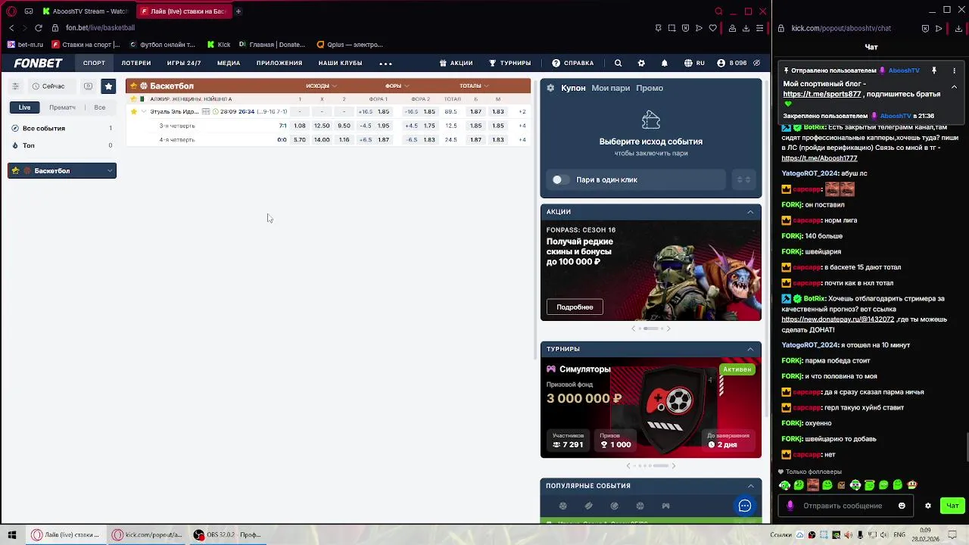Screen dimensions: 969x545
Task: Open Турниры trophy link in header
Action: (509, 64)
